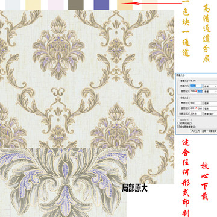Click the enlarged detail preview labeled 局部原大
The image size is (217, 217).
63,183
